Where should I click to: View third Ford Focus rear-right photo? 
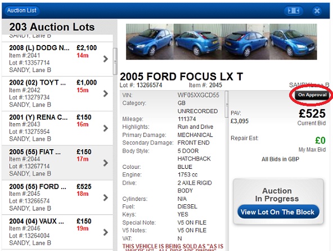245,42
